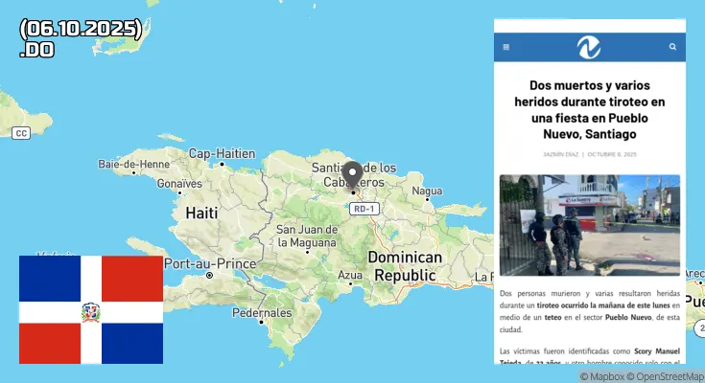Click the Dominican Republic country label
The height and width of the screenshot is (383, 705).
click(406, 266)
